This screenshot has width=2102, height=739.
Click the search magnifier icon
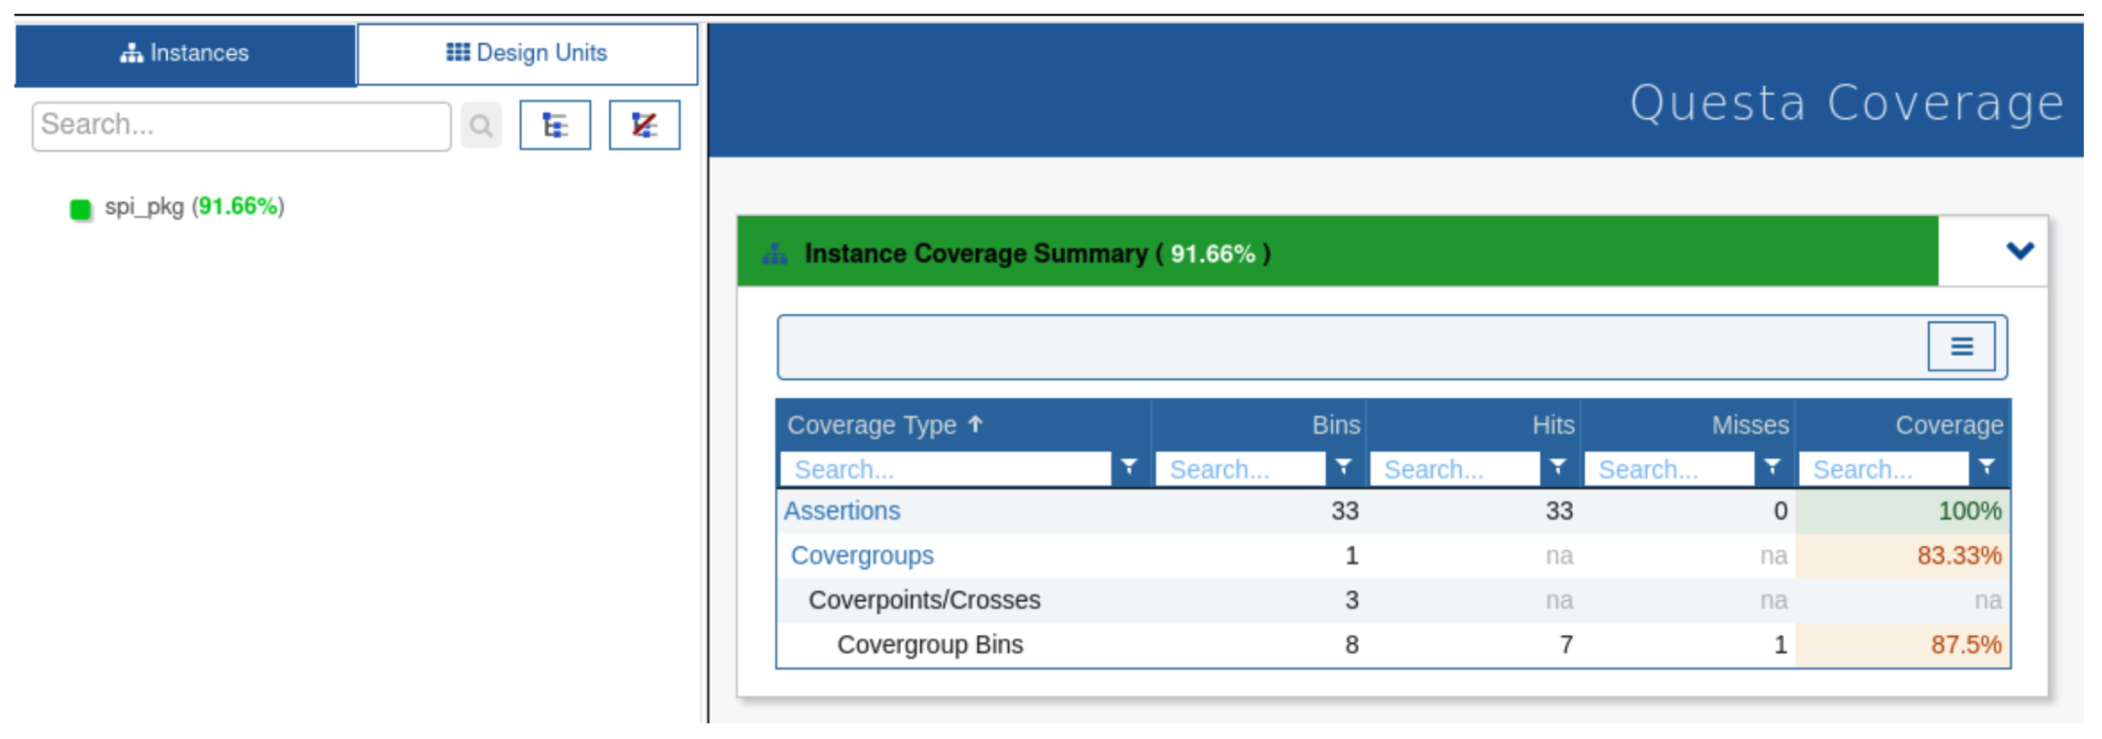tap(480, 126)
